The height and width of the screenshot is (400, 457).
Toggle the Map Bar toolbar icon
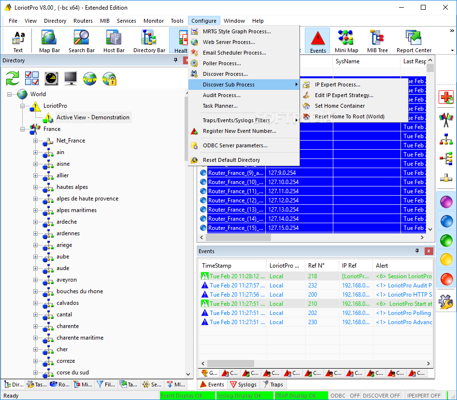pyautogui.click(x=49, y=41)
